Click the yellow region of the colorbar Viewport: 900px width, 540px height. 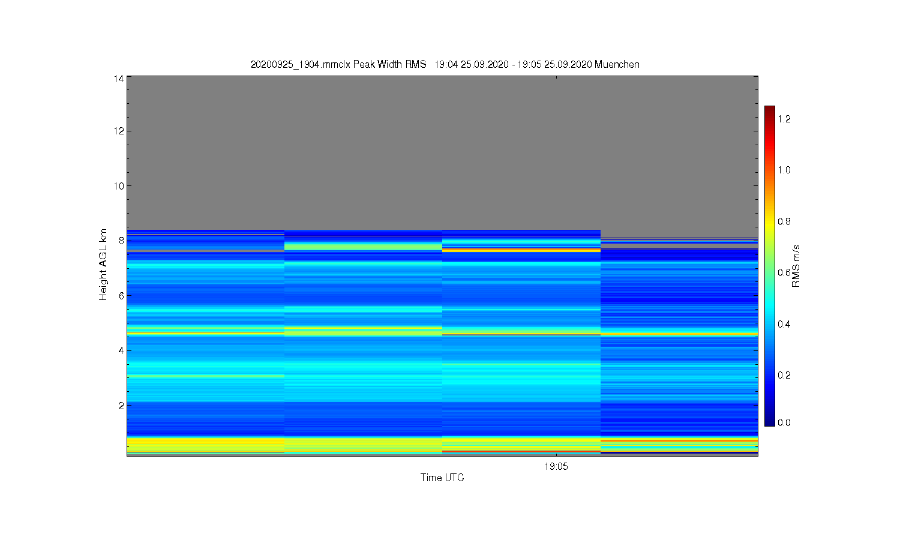[x=770, y=221]
